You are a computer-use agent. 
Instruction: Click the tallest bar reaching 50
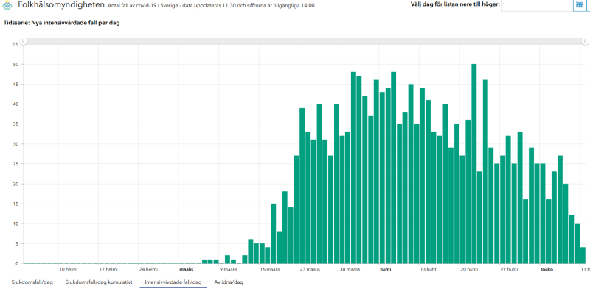point(474,164)
